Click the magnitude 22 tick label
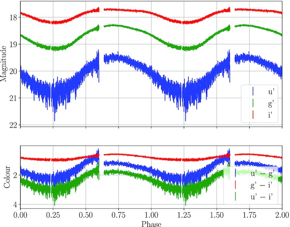 click(13, 125)
